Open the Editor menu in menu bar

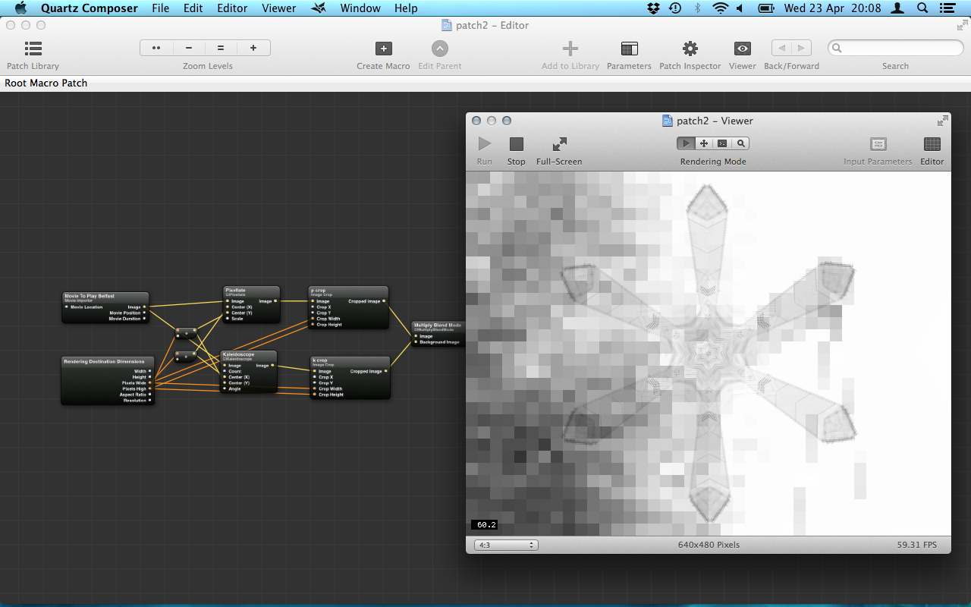[x=232, y=8]
